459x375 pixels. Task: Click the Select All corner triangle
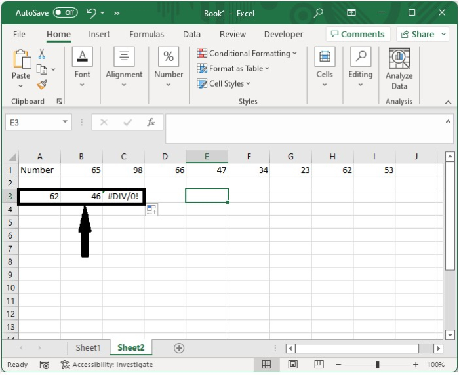(12, 157)
